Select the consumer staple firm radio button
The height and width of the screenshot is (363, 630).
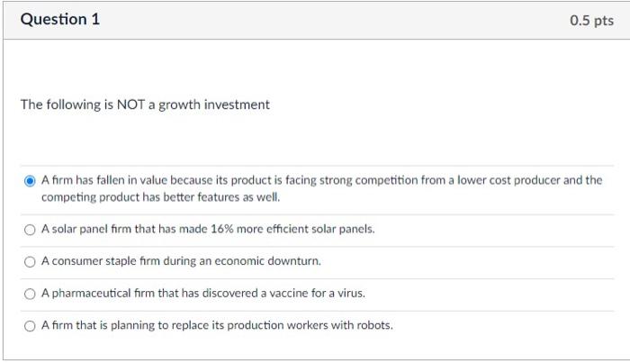point(30,261)
